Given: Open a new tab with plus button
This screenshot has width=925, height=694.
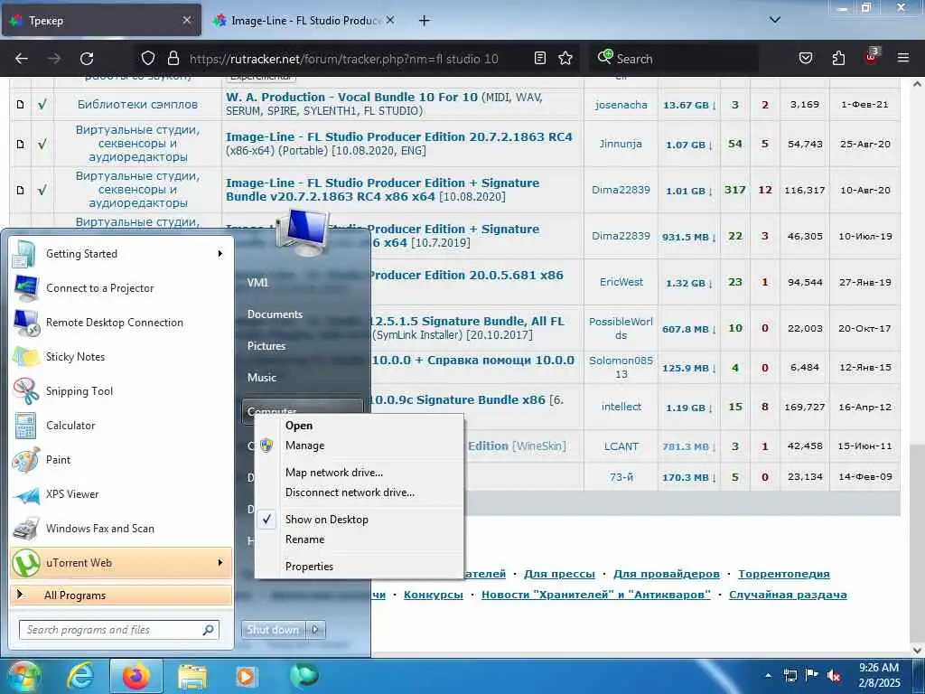Looking at the screenshot, I should tap(425, 21).
